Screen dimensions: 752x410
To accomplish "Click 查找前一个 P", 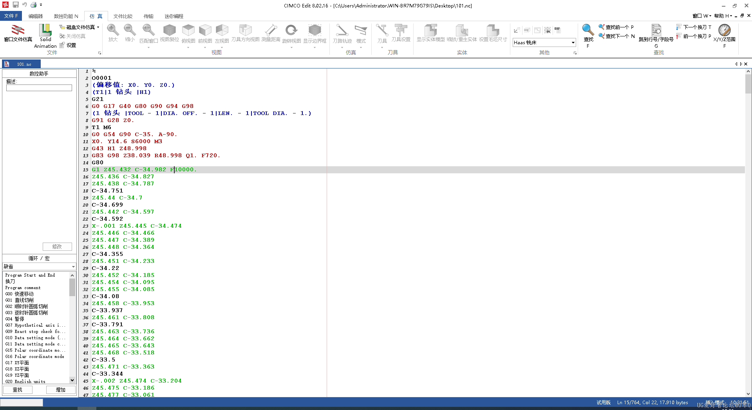I will [616, 27].
